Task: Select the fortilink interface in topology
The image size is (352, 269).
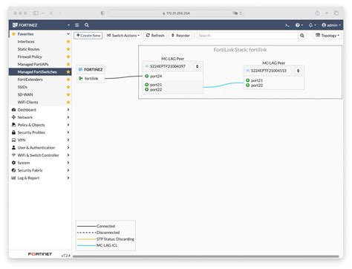Action: [91, 79]
